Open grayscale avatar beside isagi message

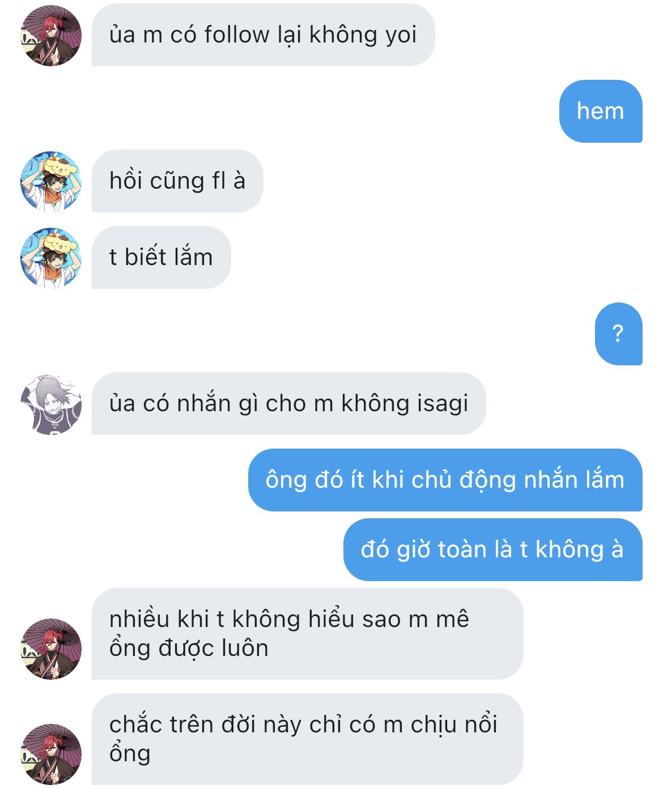click(x=51, y=404)
